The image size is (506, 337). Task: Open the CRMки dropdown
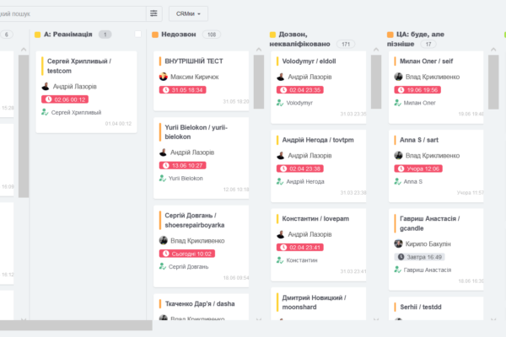pyautogui.click(x=187, y=13)
